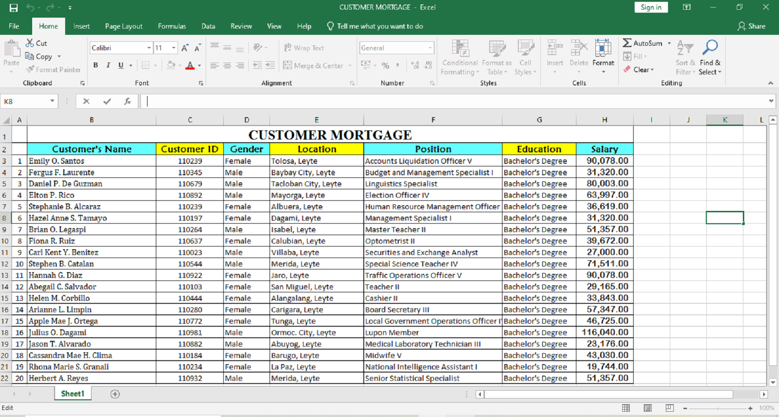
Task: Click the Insert Function fx icon
Action: 127,101
